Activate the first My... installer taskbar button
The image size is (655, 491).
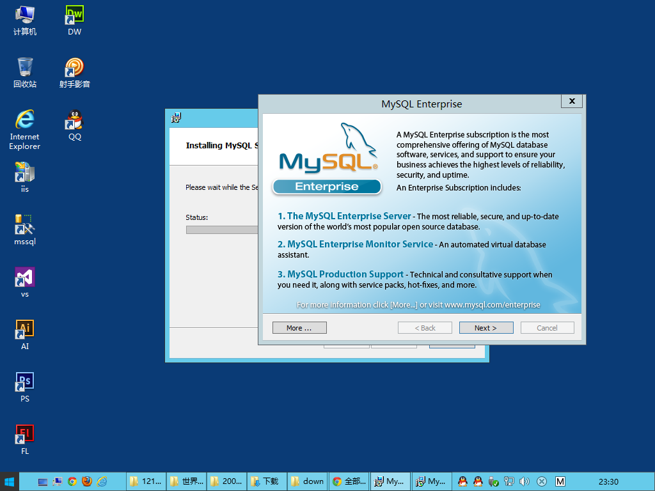pyautogui.click(x=390, y=481)
